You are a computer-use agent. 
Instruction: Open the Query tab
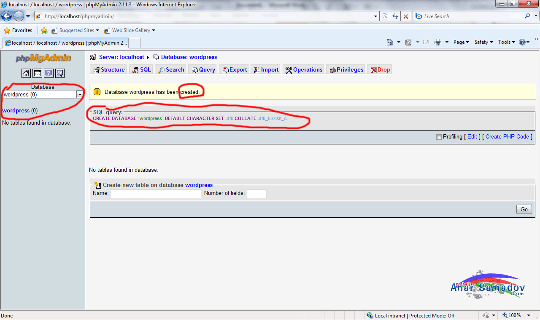(203, 69)
